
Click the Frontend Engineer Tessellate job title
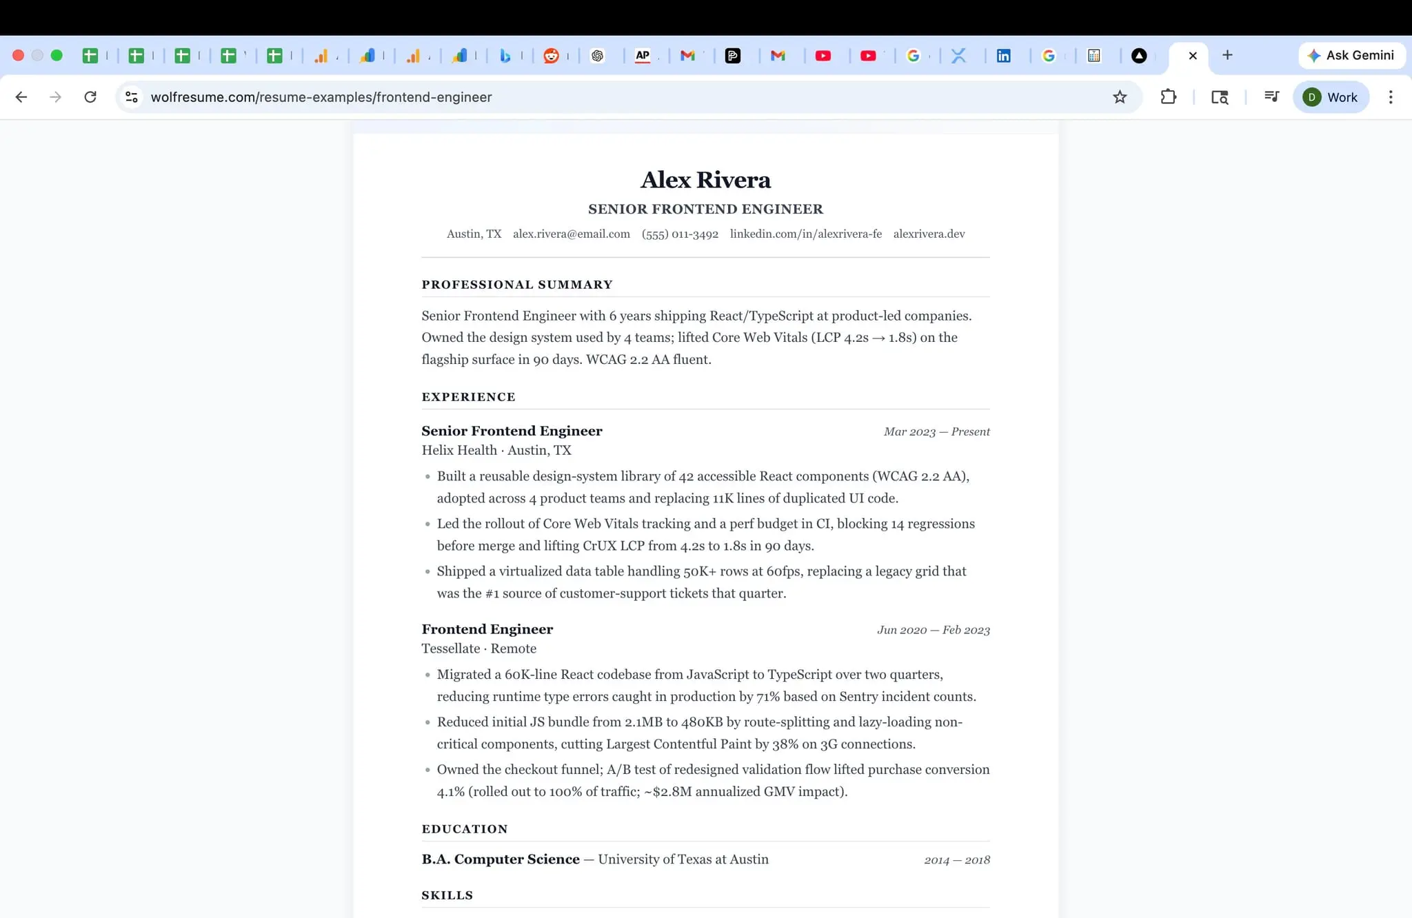(x=487, y=629)
